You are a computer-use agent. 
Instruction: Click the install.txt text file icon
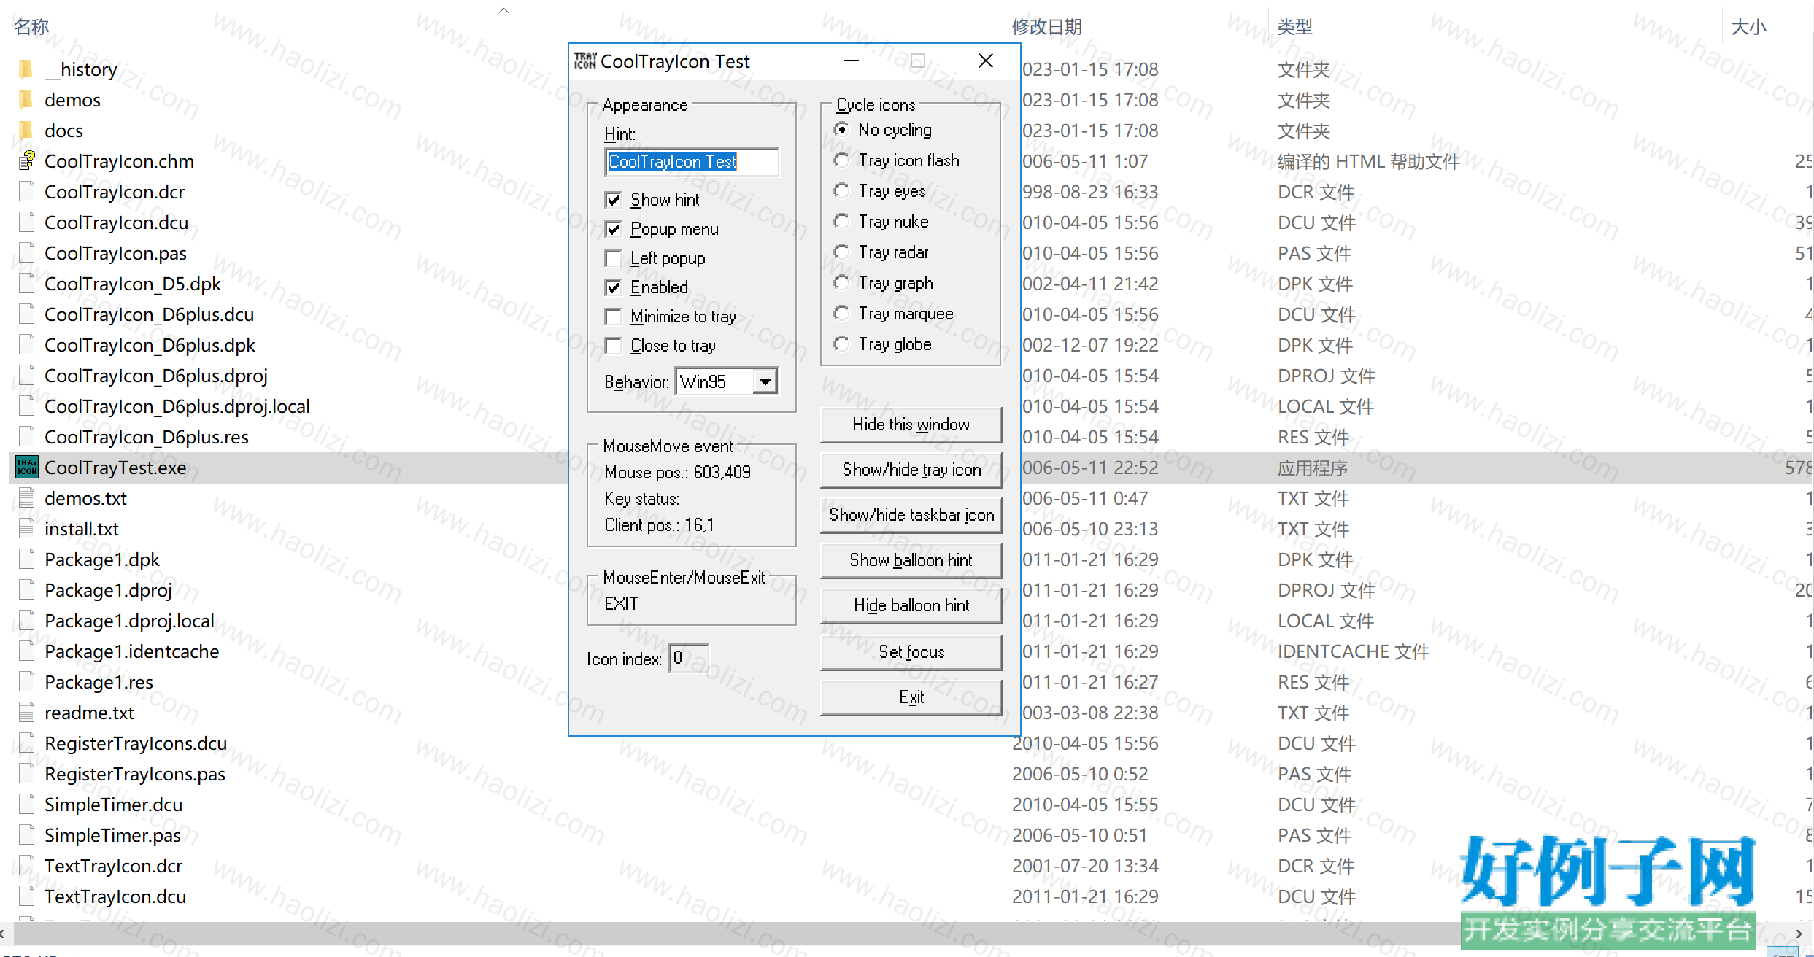click(x=27, y=529)
